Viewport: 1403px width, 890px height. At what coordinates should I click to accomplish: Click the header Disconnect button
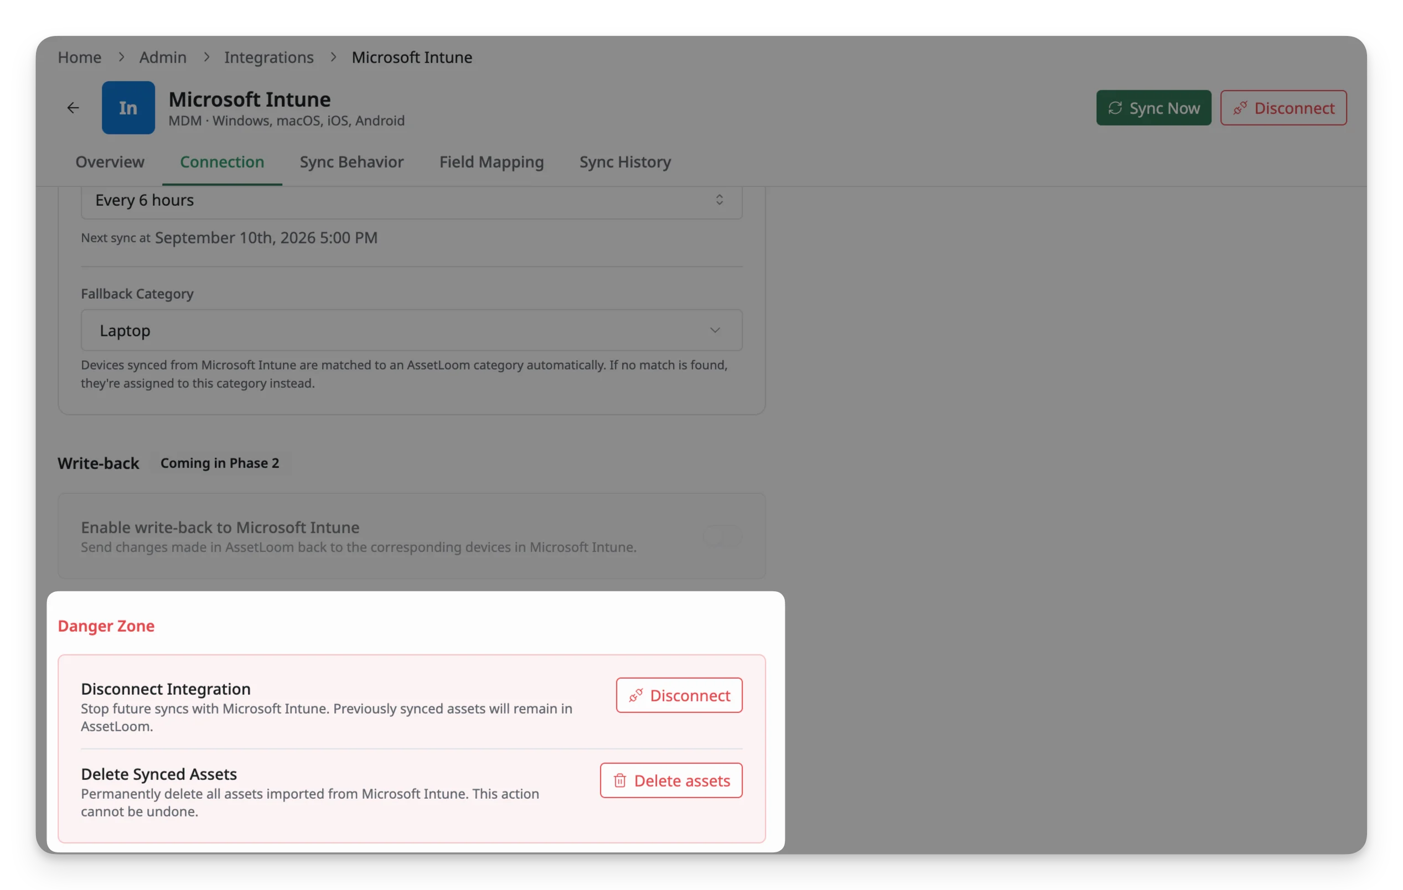click(1283, 108)
